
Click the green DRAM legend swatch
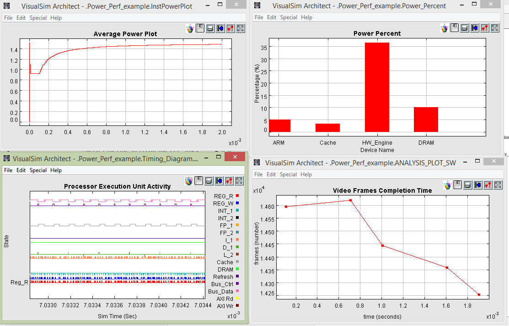point(238,269)
